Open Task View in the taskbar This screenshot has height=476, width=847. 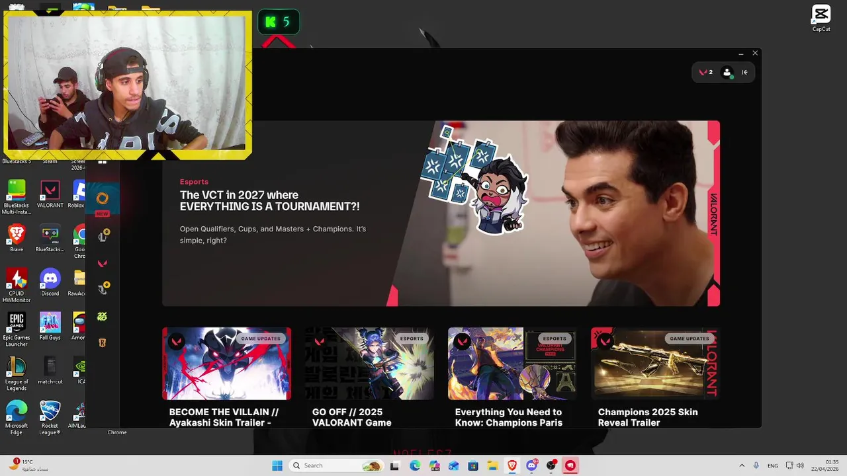(395, 465)
